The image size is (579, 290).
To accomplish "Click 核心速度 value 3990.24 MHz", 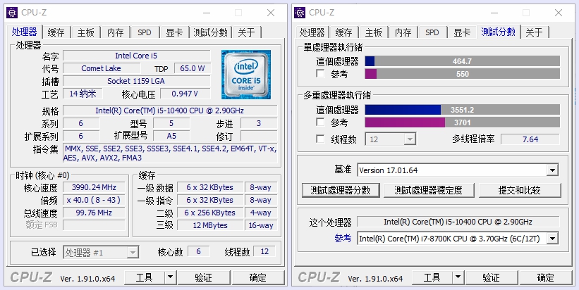I will 94,187.
